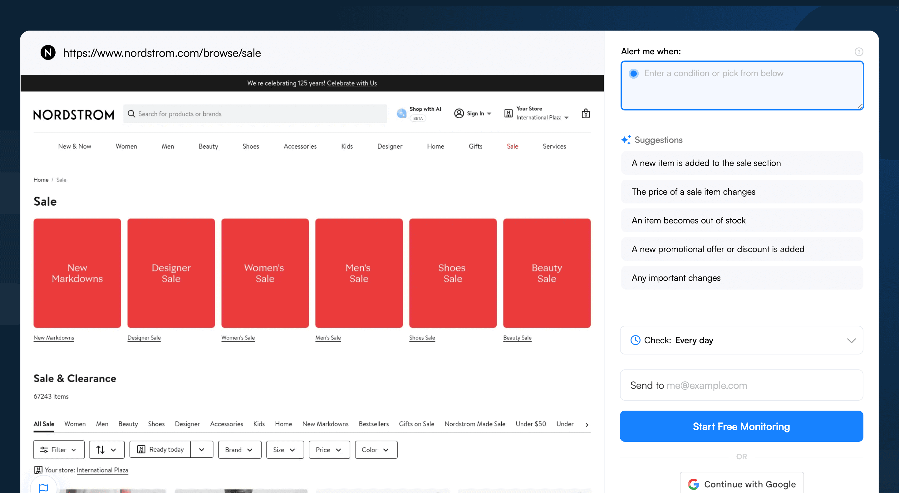Click the Start Free Monitoring button

(x=741, y=426)
